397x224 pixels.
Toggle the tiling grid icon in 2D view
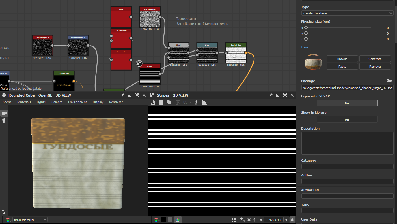coord(234,220)
